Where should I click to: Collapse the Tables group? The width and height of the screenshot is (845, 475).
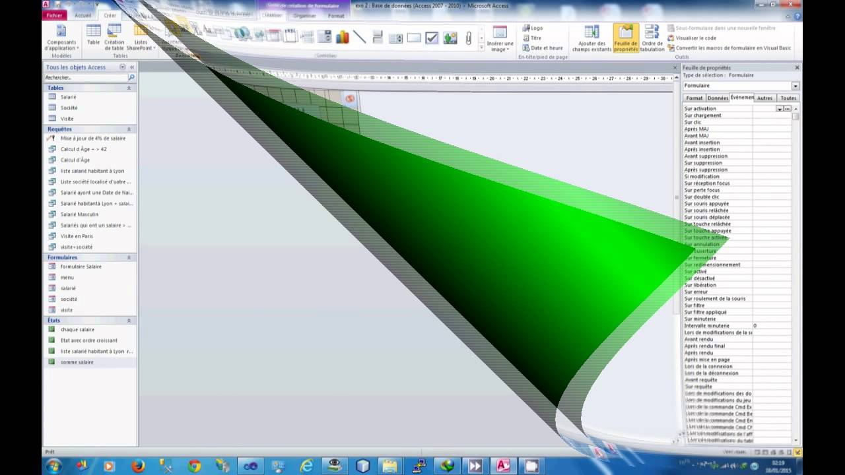coord(129,88)
